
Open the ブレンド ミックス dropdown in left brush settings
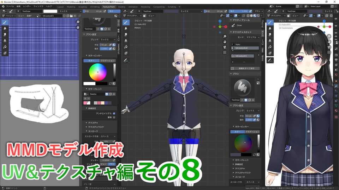tap(108, 40)
